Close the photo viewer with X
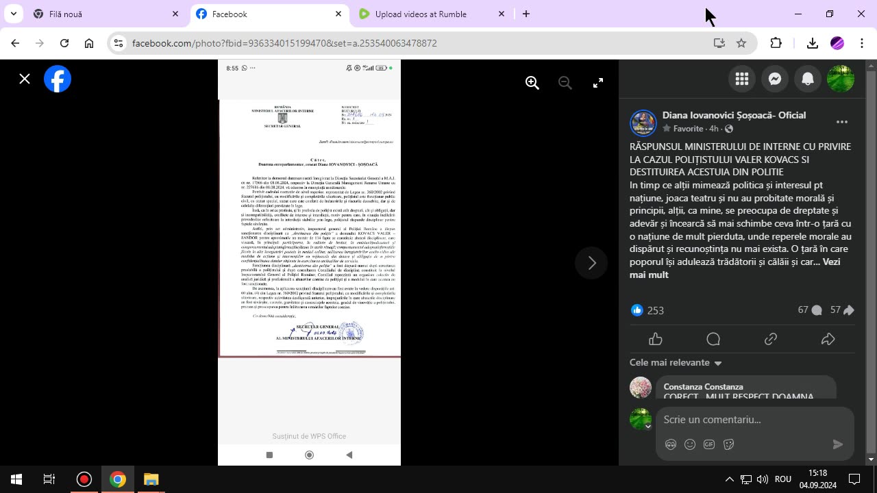This screenshot has height=493, width=877. [25, 79]
